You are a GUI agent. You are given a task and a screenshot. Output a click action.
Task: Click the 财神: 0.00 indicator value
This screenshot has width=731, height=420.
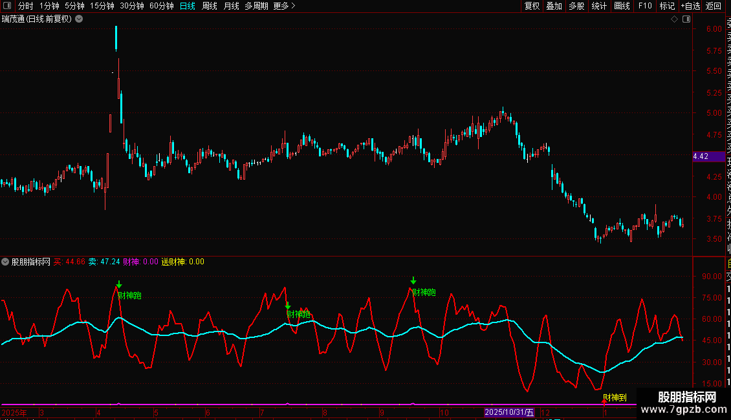click(141, 262)
